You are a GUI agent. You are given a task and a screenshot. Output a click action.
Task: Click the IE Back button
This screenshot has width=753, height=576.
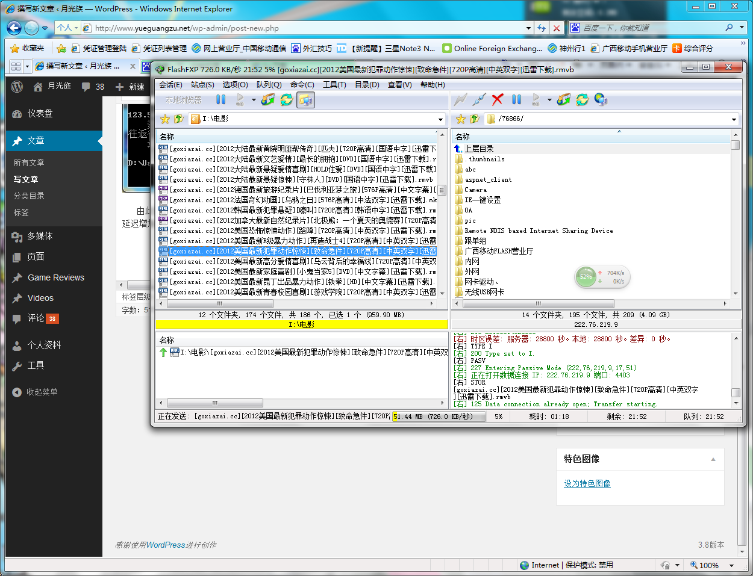pos(14,28)
